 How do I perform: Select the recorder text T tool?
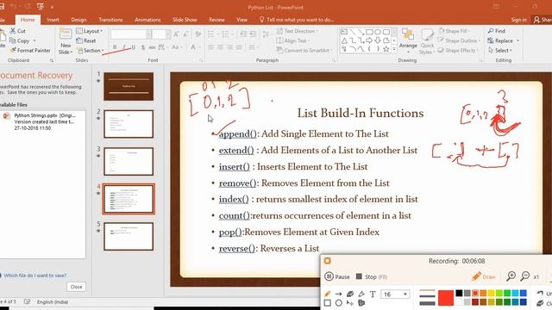pos(373,294)
